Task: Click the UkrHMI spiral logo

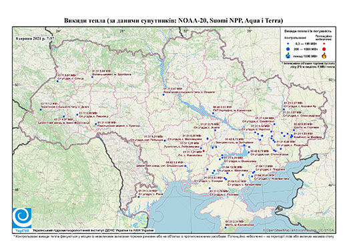Action: click(x=22, y=218)
